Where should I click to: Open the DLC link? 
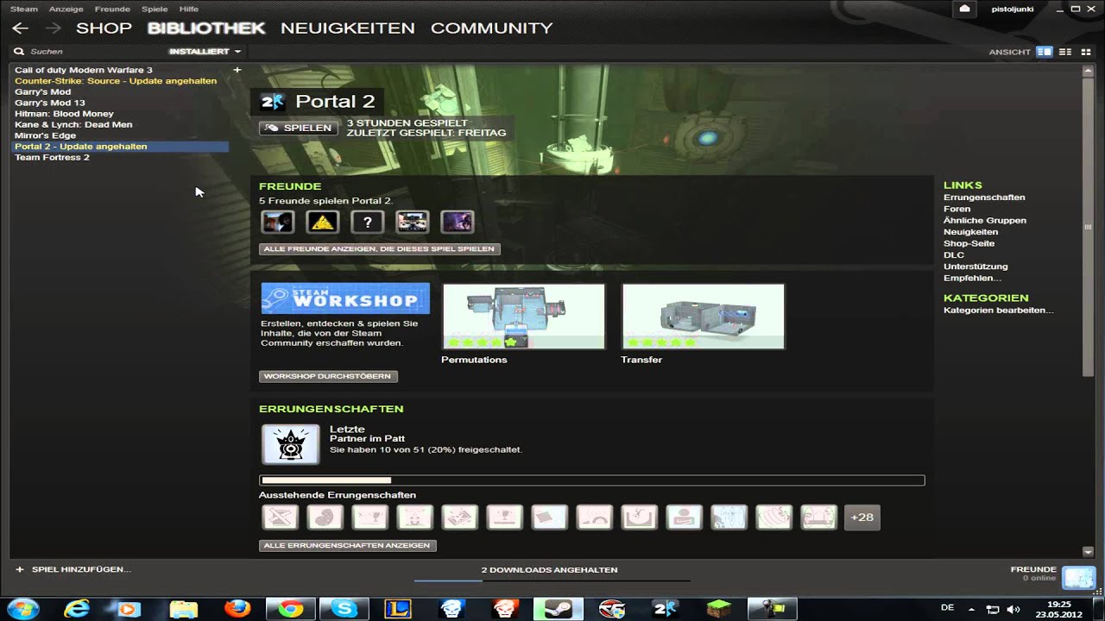coord(954,255)
